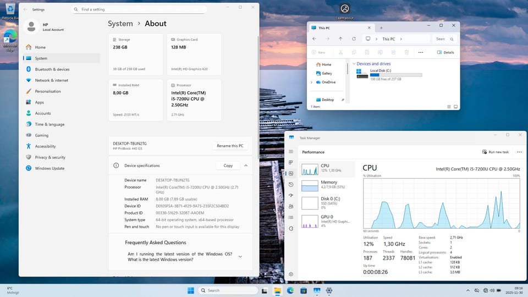The height and width of the screenshot is (297, 528).
Task: Collapse the Device specifications section
Action: point(245,166)
